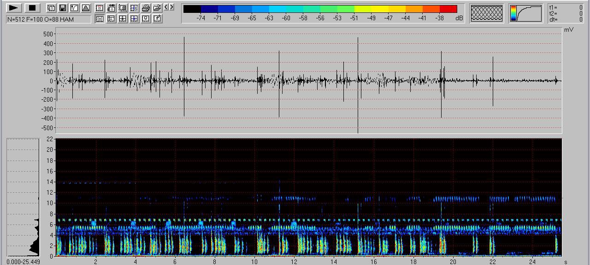The image size is (590, 265).
Task: Click the N=512 F=100 O=88 HAM parameters field
Action: tap(48, 19)
